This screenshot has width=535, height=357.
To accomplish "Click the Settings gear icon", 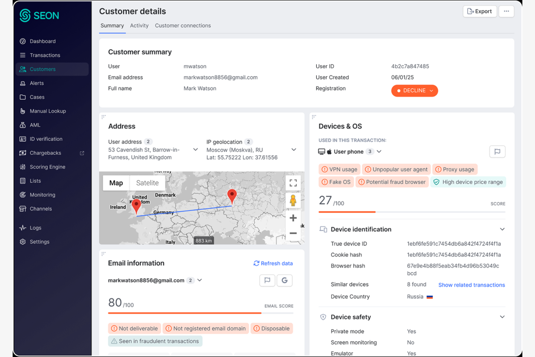I will pos(23,242).
